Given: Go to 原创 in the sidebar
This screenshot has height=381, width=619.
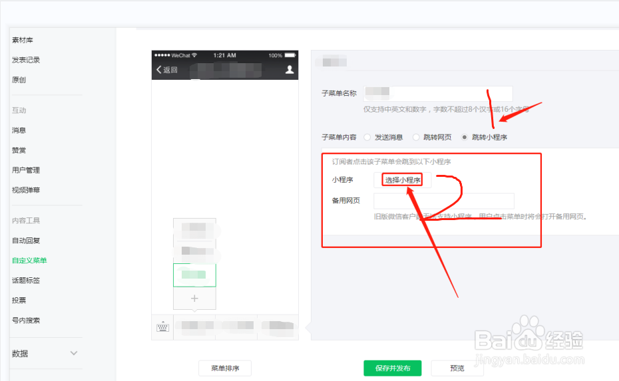Looking at the screenshot, I should 19,80.
